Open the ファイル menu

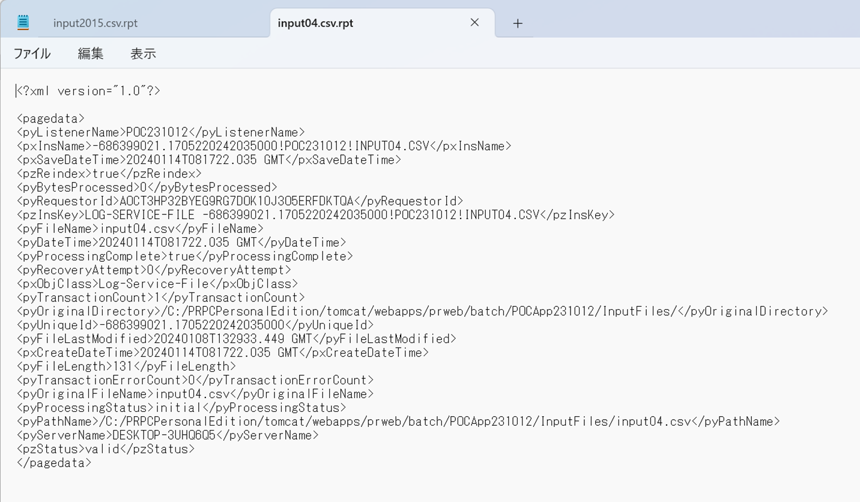tap(31, 53)
